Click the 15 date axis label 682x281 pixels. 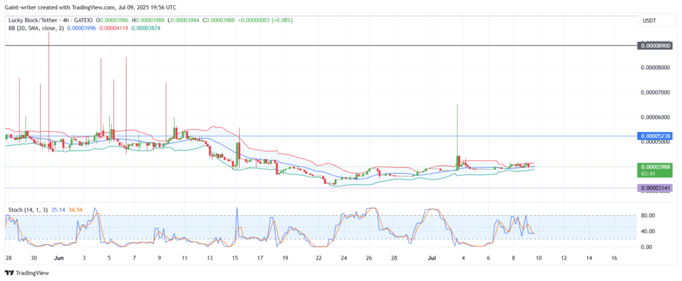click(235, 258)
